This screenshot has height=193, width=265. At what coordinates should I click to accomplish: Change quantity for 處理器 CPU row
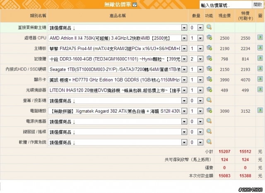(x=196, y=38)
